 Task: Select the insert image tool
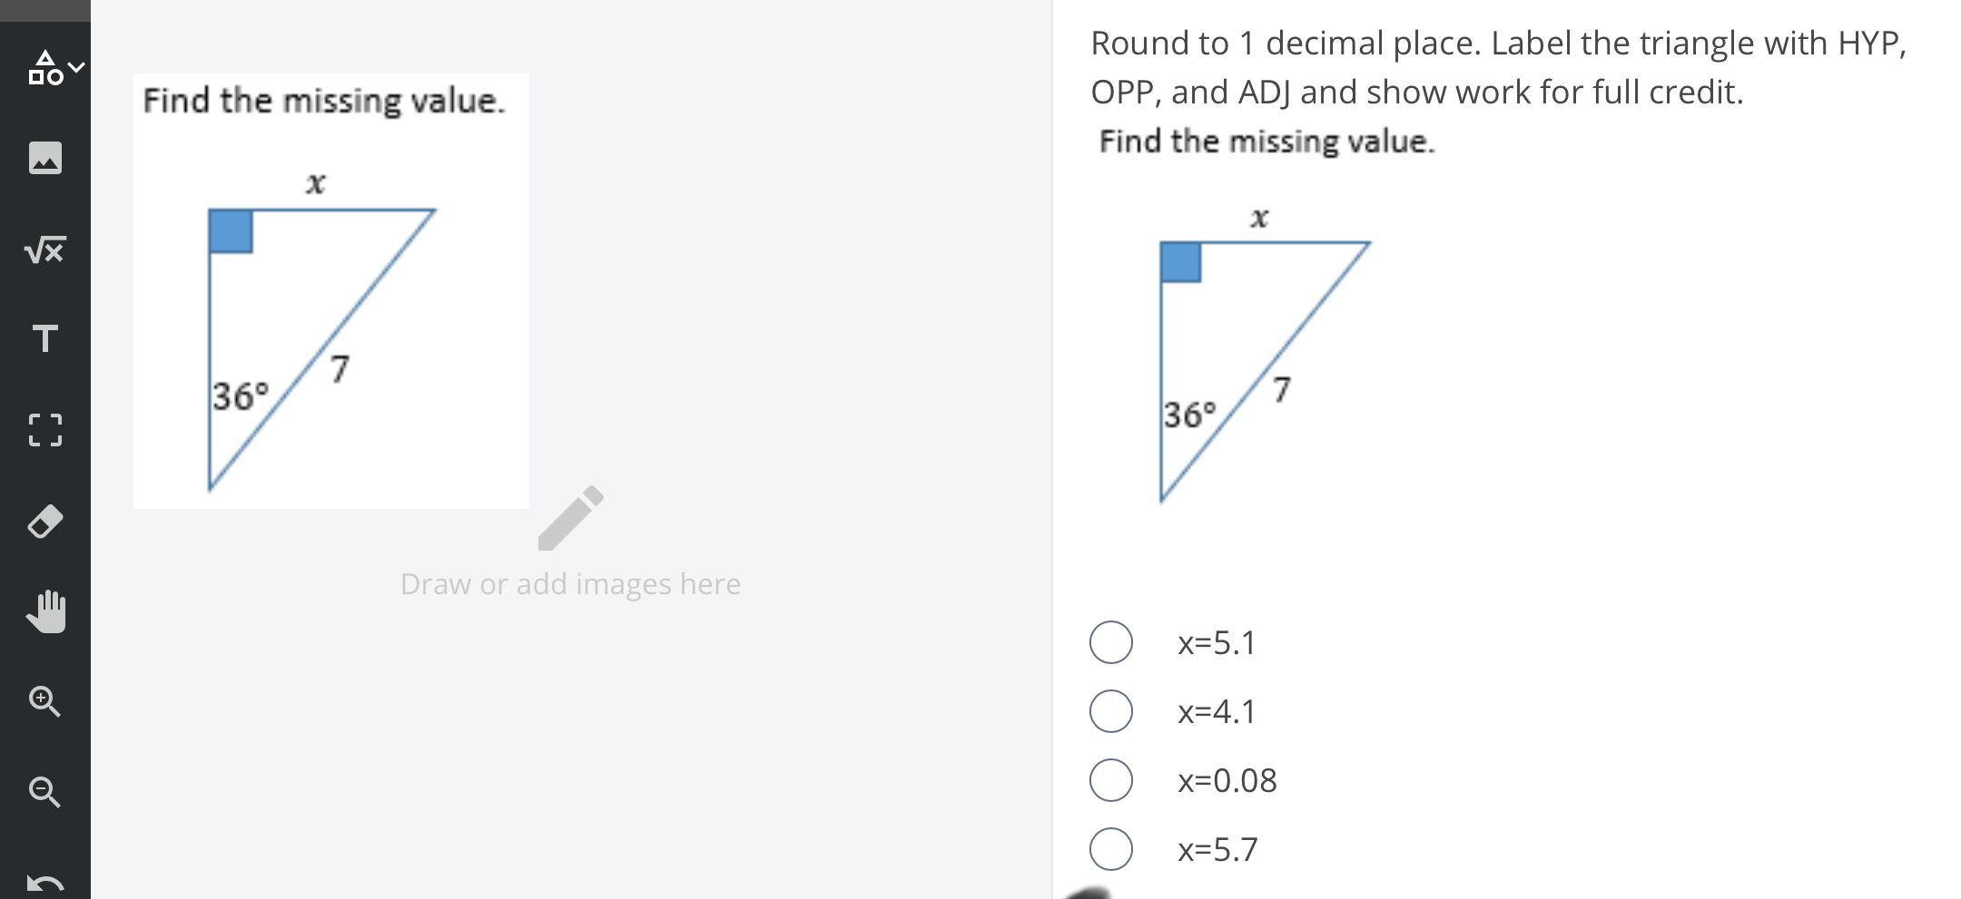coord(44,158)
